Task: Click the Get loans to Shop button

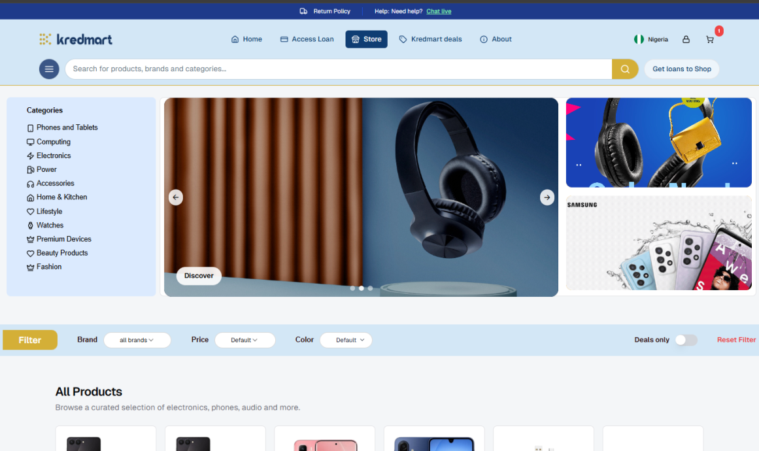Action: coord(681,69)
